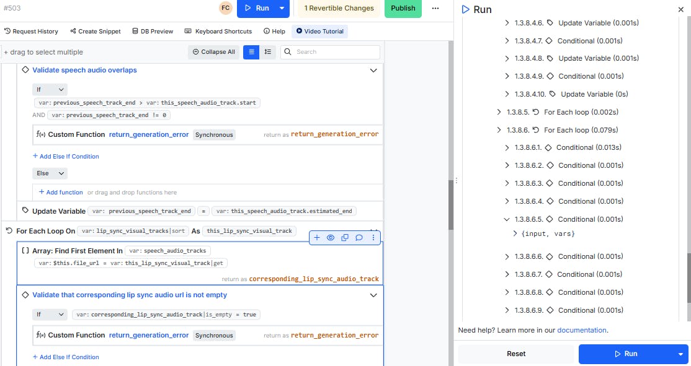This screenshot has height=366, width=691.
Task: Click Add function in Else branch
Action: [61, 192]
